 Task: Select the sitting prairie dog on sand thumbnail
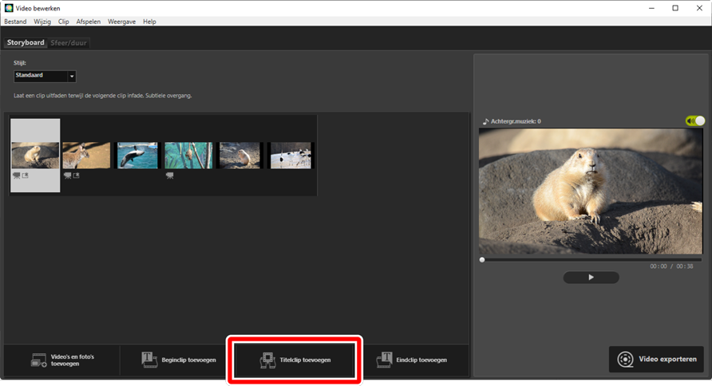tap(239, 156)
